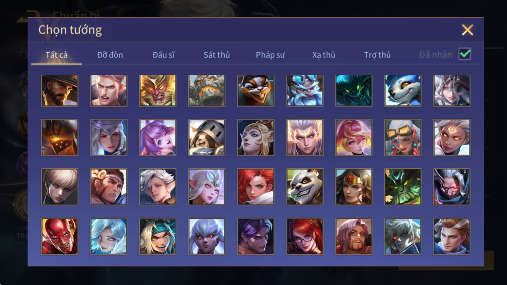Switch to the Đấu sĩ tab

pyautogui.click(x=163, y=55)
